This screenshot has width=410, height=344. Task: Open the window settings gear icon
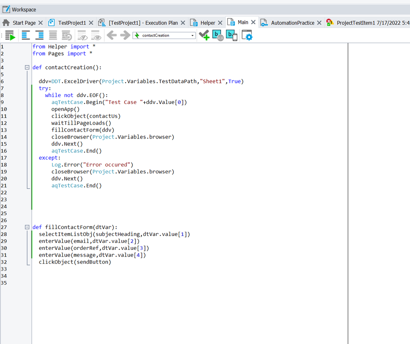(247, 36)
